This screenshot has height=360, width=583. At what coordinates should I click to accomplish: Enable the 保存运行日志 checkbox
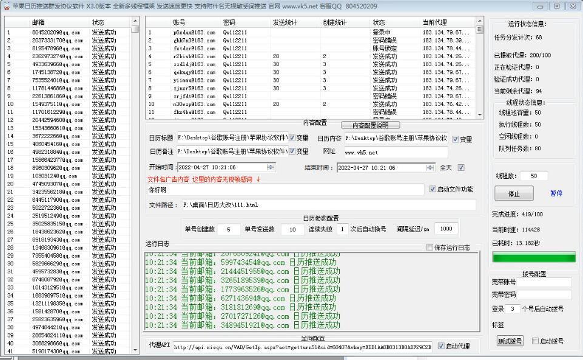point(430,247)
